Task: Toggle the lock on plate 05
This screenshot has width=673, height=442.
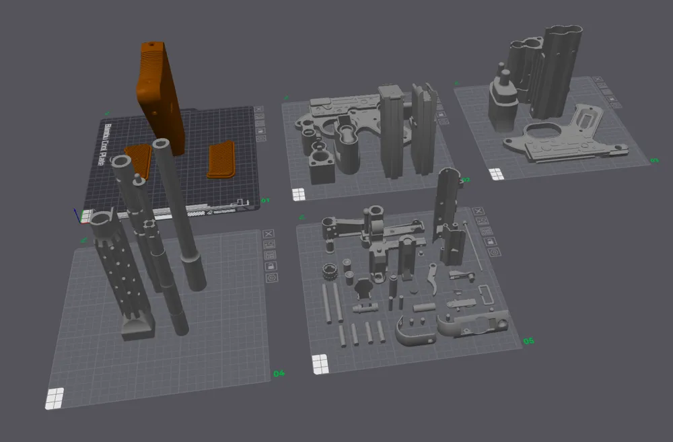Action: click(x=490, y=242)
